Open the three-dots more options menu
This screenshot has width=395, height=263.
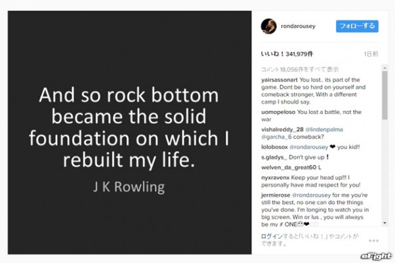click(373, 240)
